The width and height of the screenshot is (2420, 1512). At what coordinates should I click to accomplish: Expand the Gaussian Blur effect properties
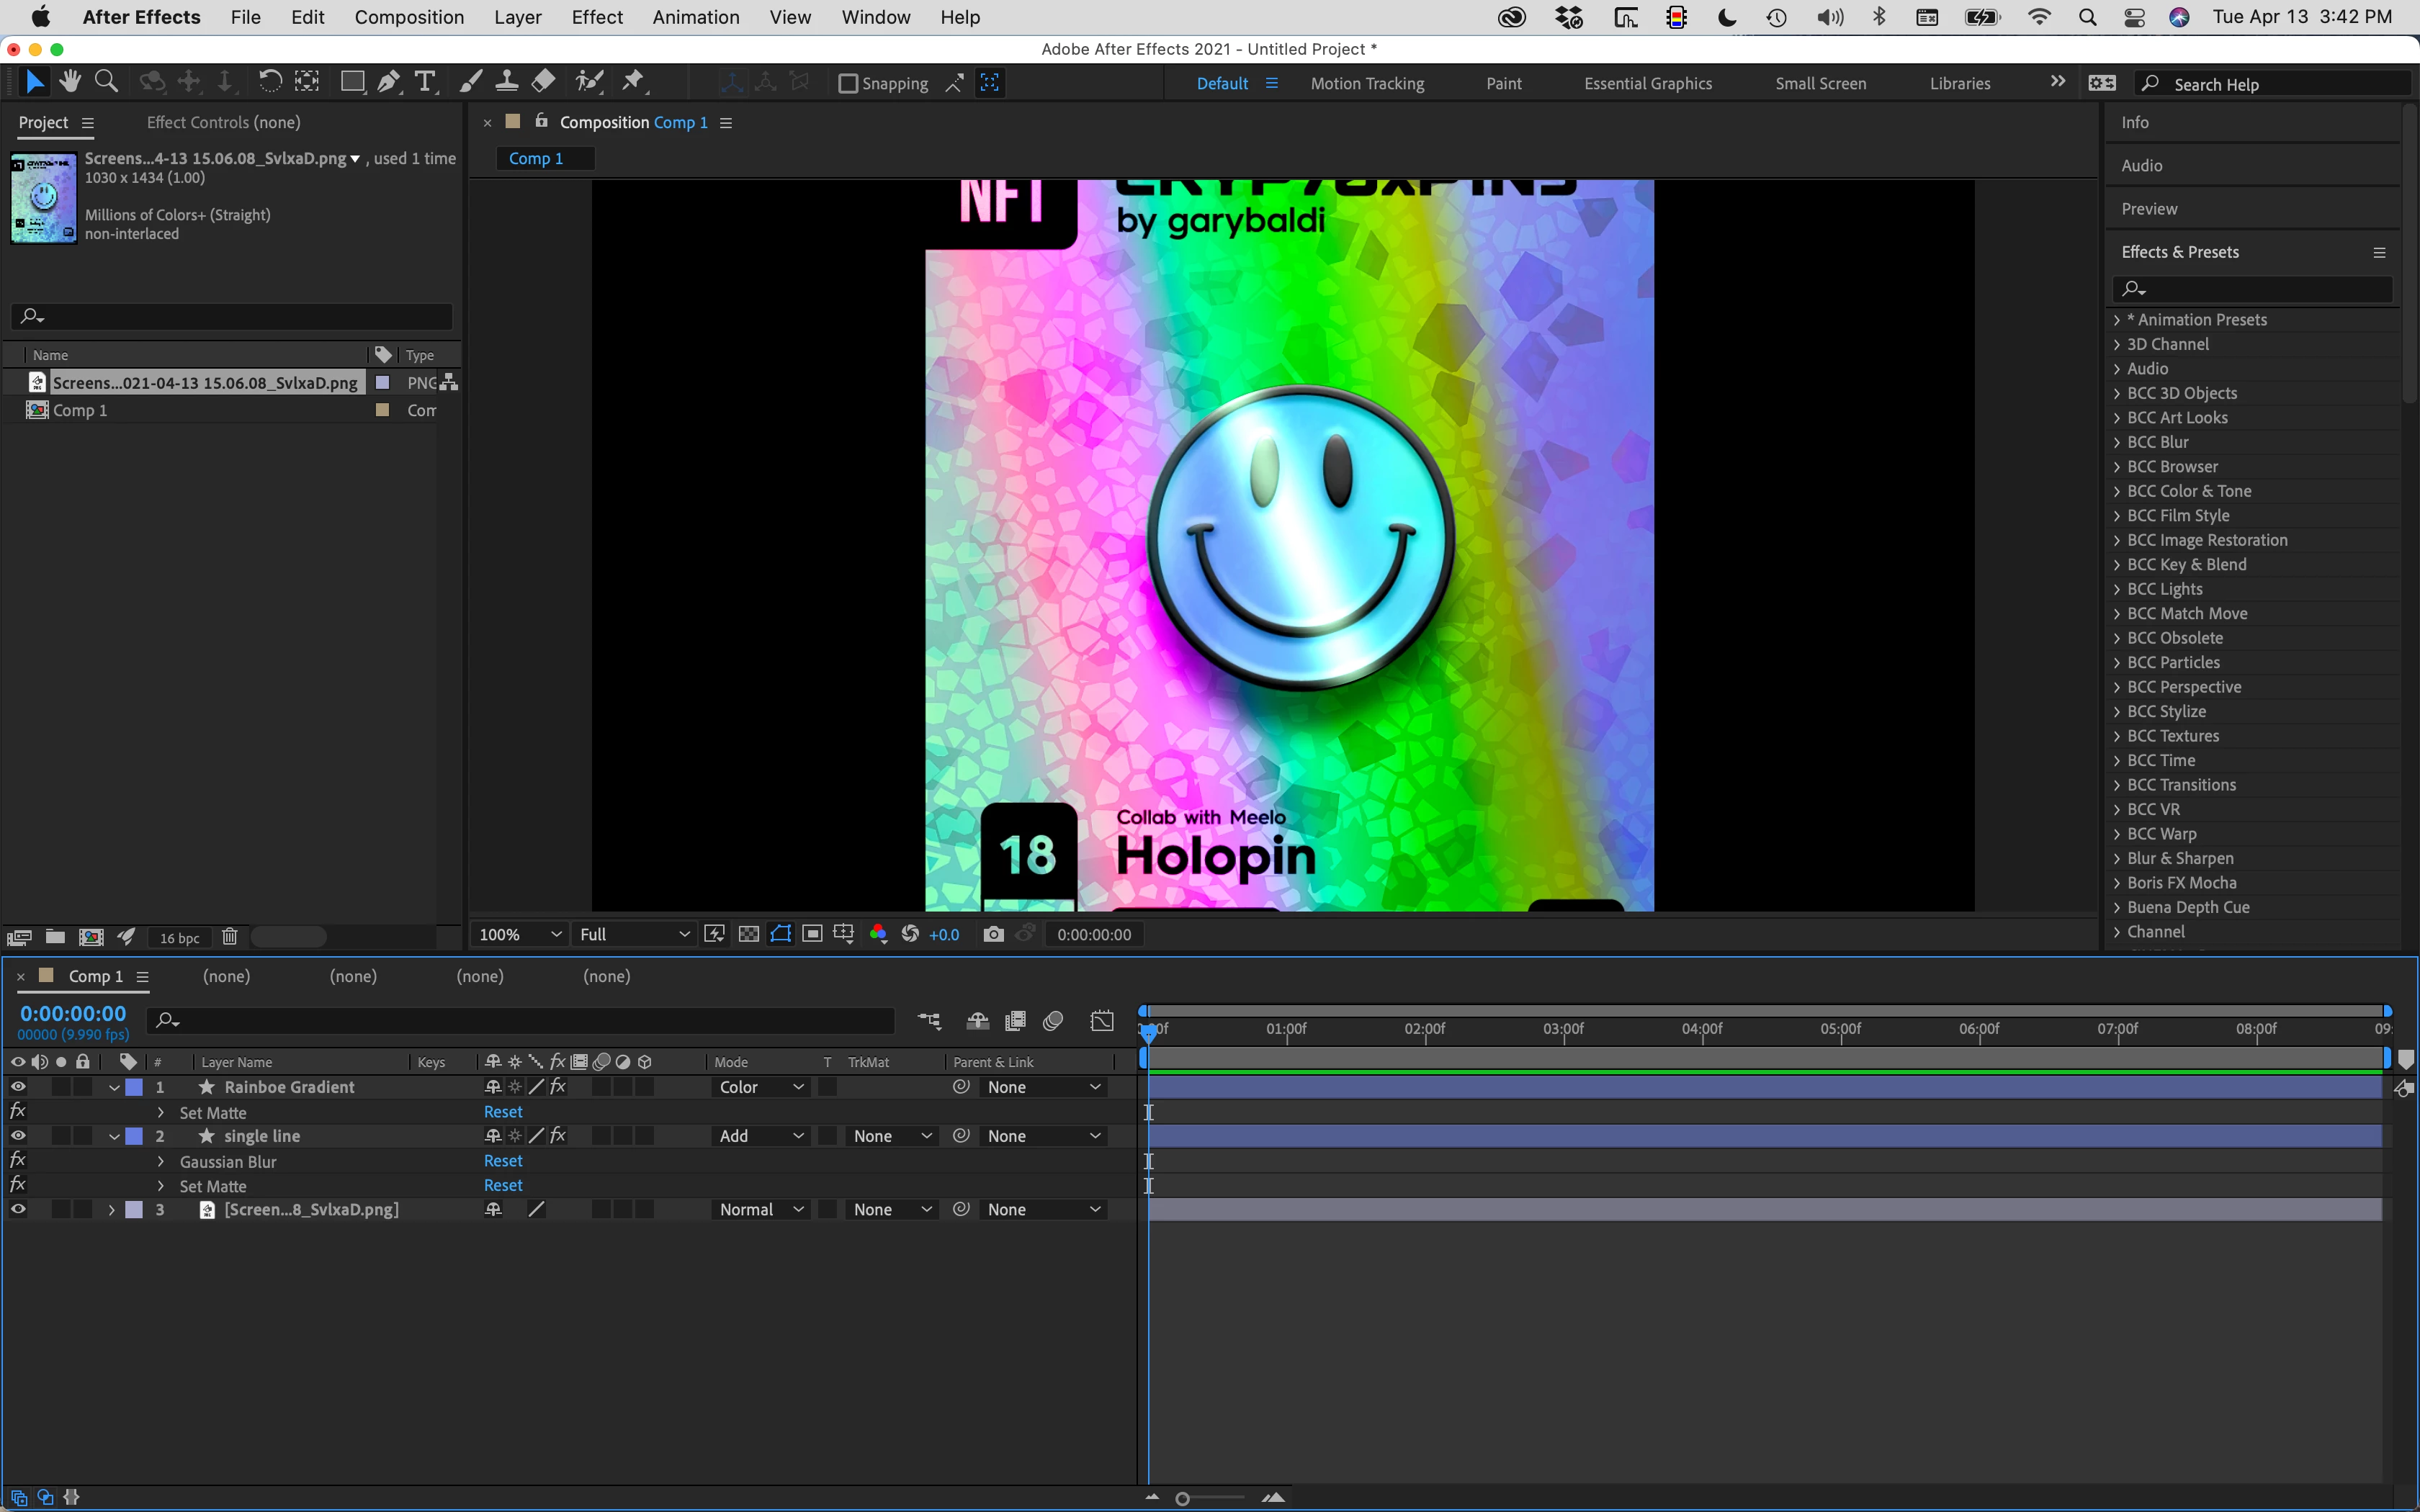pyautogui.click(x=161, y=1161)
